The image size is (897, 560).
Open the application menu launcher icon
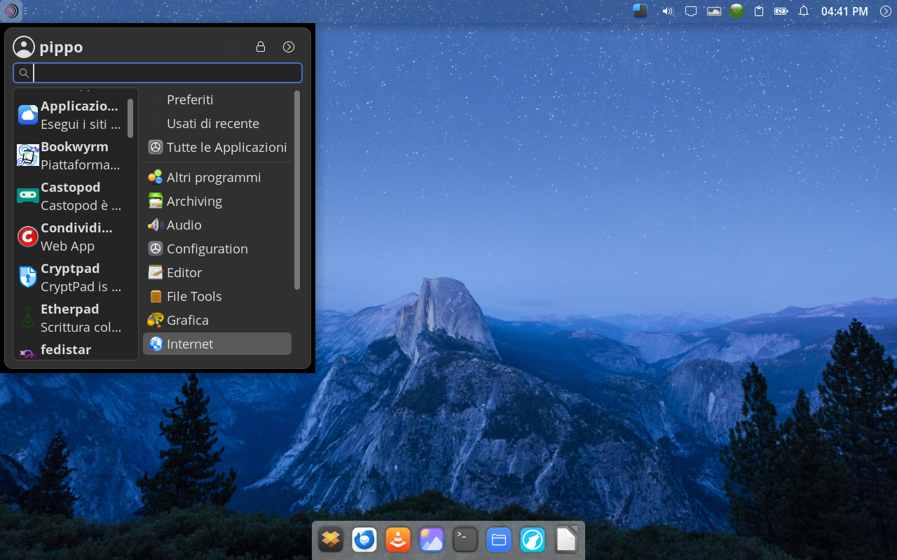[x=11, y=11]
